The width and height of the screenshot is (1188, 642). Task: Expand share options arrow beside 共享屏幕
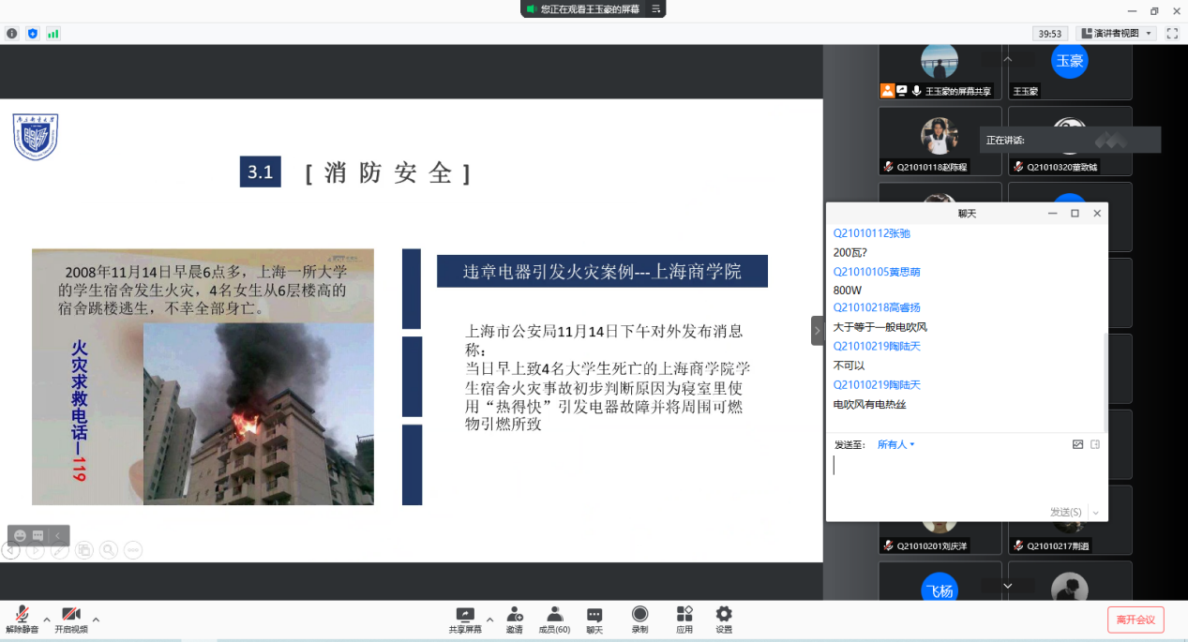coord(489,620)
